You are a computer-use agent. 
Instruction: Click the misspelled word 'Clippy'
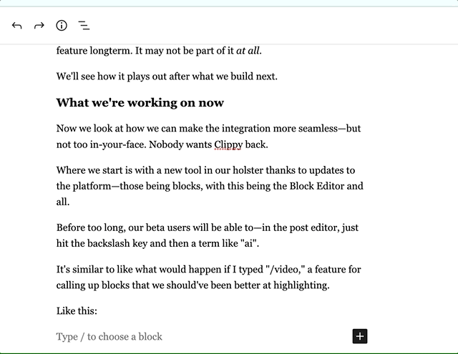pyautogui.click(x=228, y=144)
